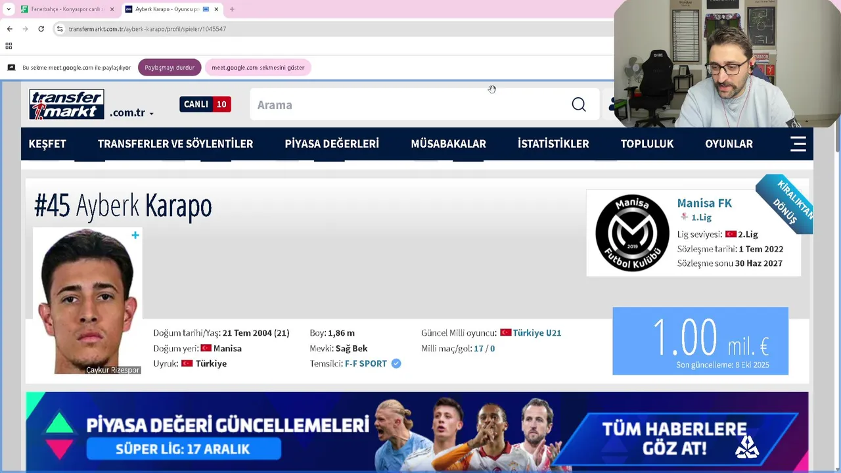
Task: Open the hamburger menu icon
Action: pos(798,144)
